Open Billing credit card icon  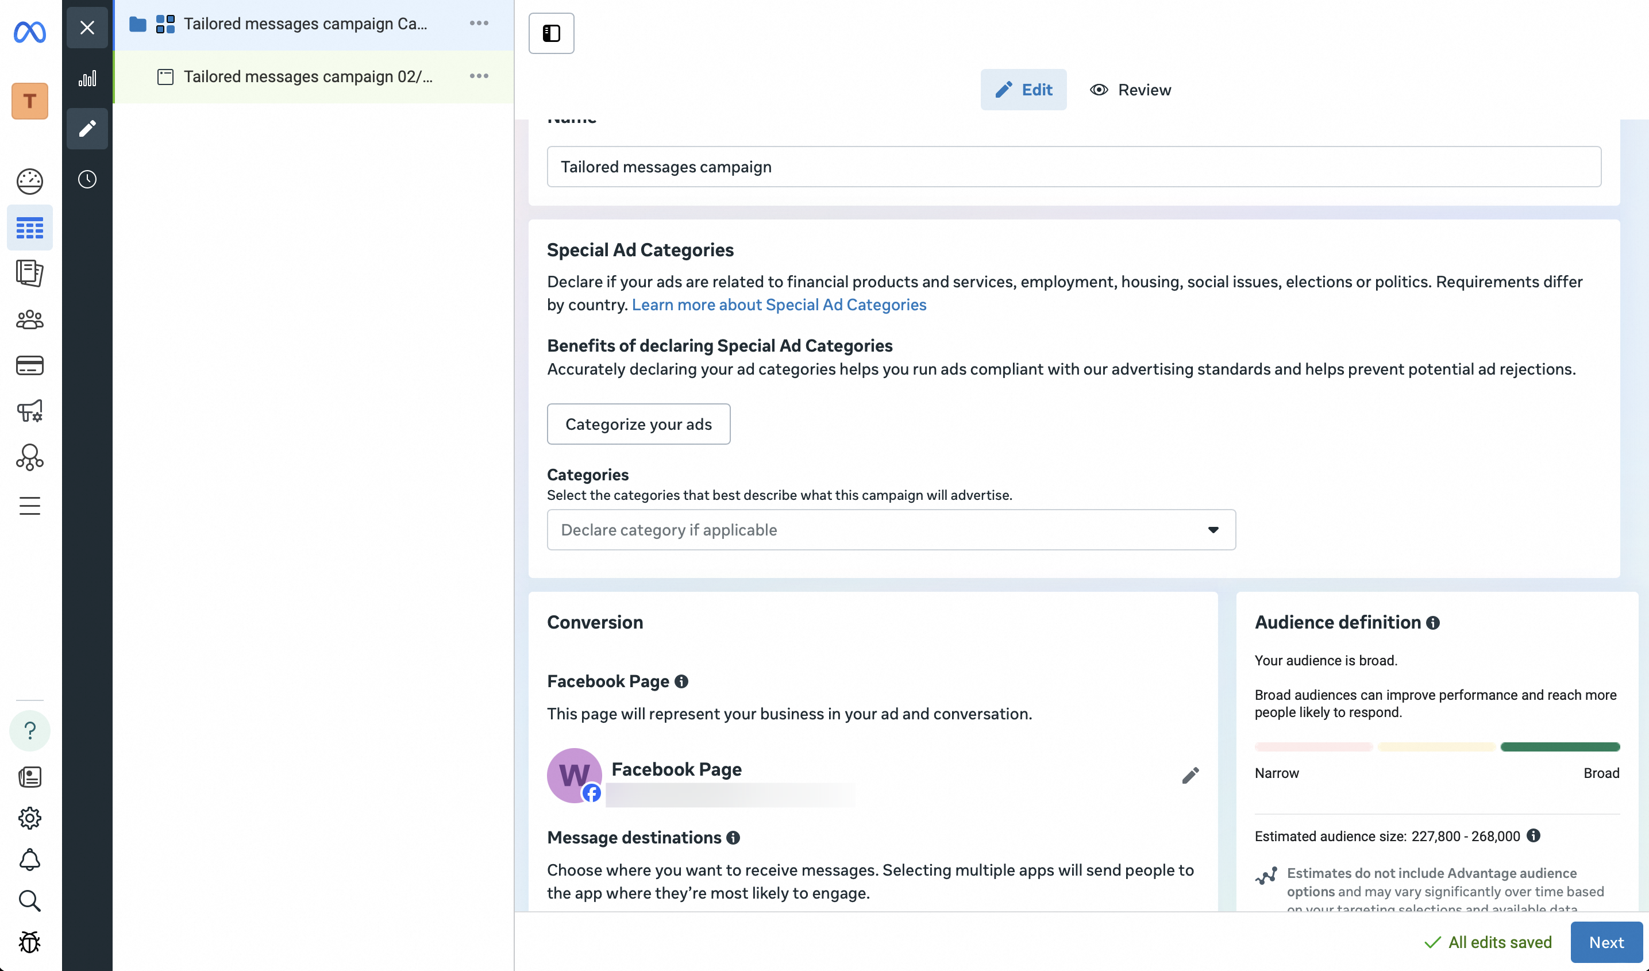click(29, 365)
